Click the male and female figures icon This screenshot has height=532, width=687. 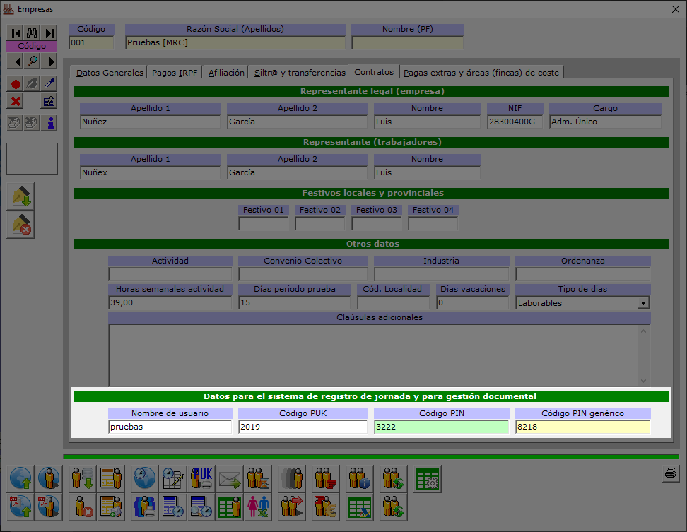(x=257, y=507)
